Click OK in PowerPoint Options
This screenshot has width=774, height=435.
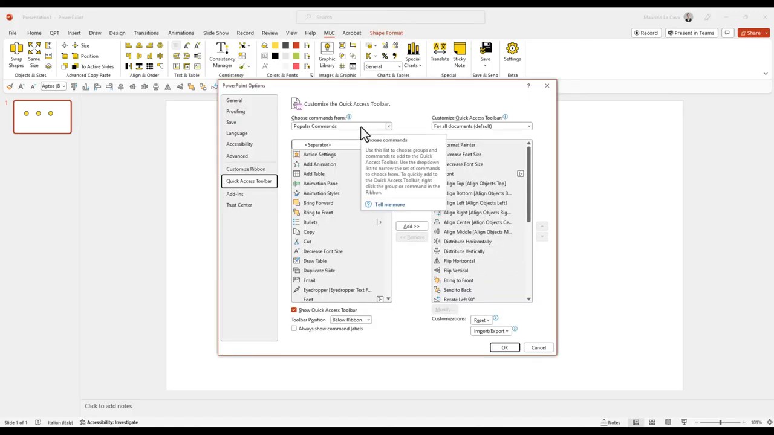point(504,347)
